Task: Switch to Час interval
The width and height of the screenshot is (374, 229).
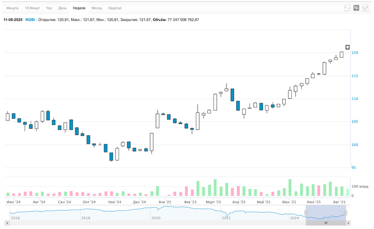Action: pyautogui.click(x=49, y=8)
